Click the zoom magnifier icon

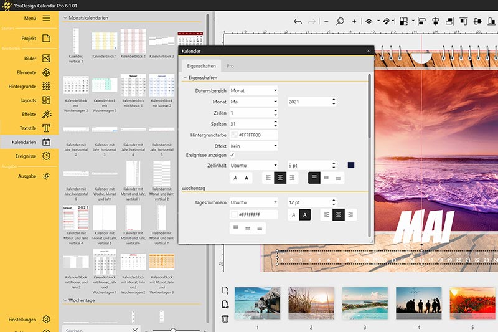tap(341, 21)
